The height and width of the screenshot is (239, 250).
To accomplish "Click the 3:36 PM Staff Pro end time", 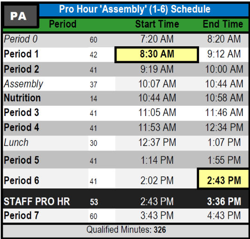I will click(x=224, y=202).
